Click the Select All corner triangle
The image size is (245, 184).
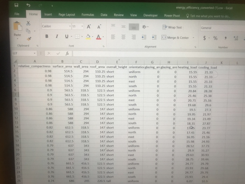coord(15,61)
